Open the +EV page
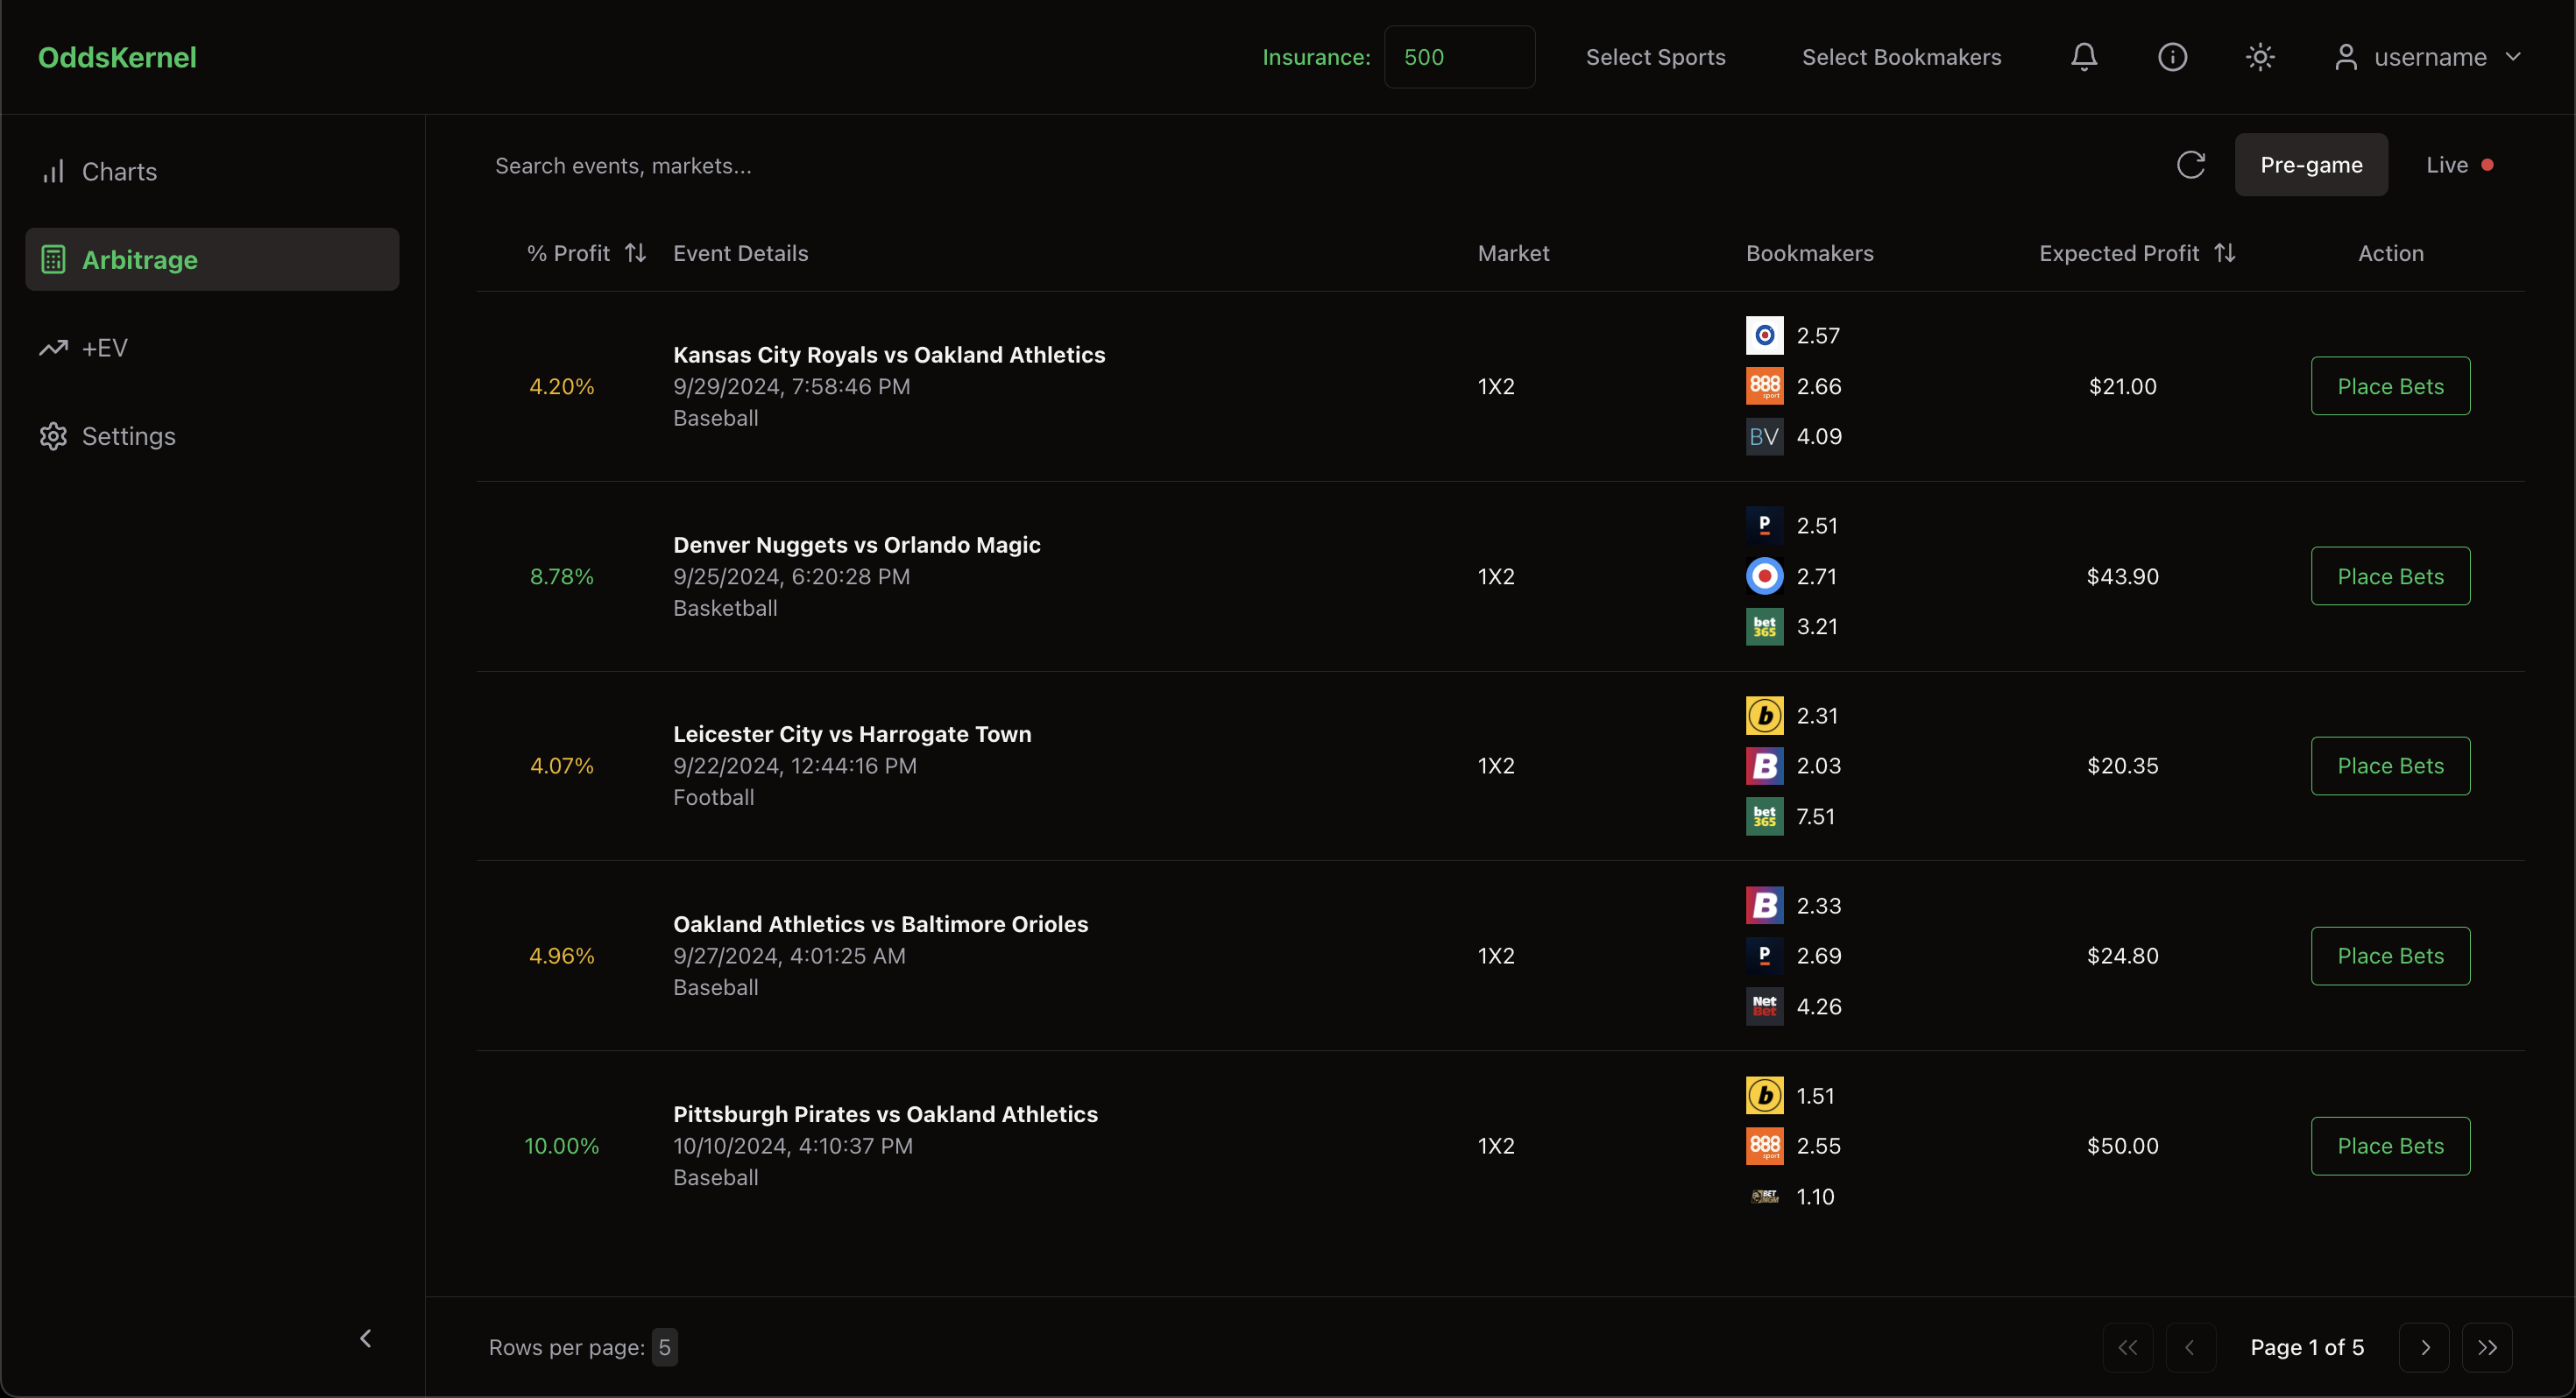 212,348
